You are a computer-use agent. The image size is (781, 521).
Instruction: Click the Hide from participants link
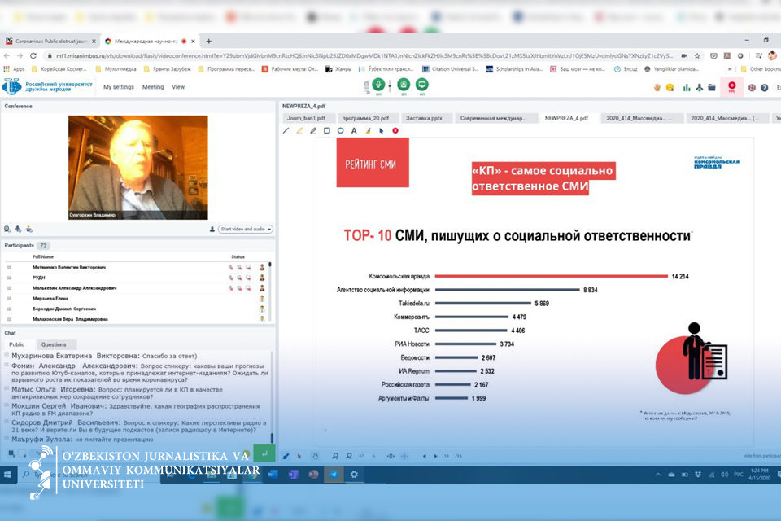pyautogui.click(x=761, y=456)
